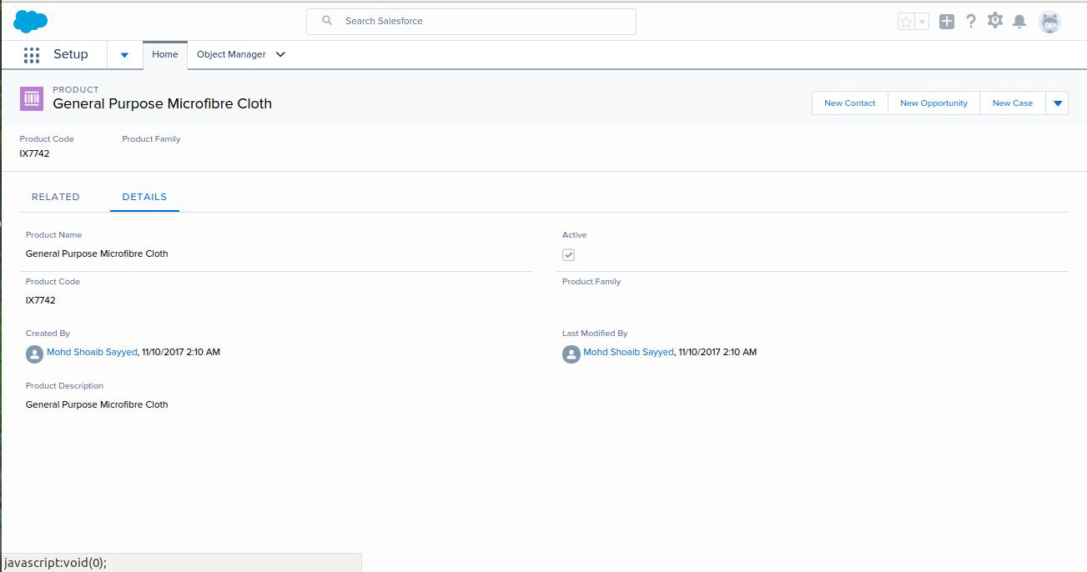The image size is (1087, 572).
Task: Select the DETAILS tab
Action: [x=144, y=197]
